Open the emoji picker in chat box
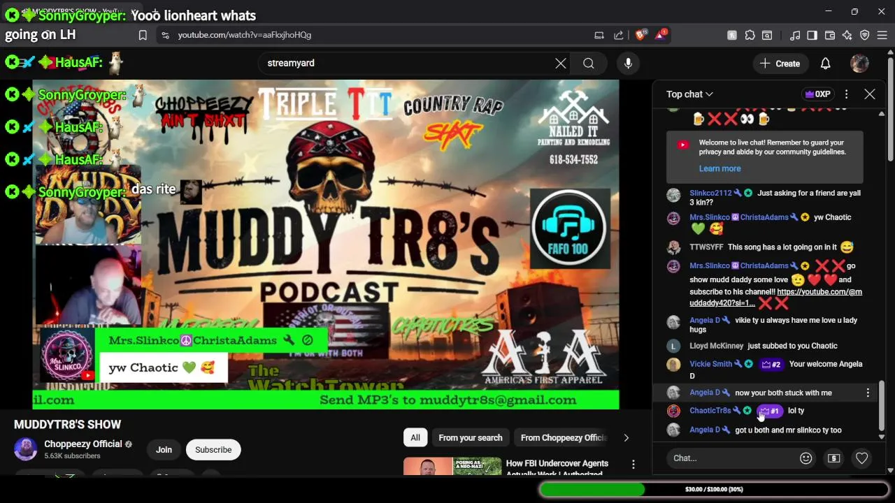 pos(805,458)
